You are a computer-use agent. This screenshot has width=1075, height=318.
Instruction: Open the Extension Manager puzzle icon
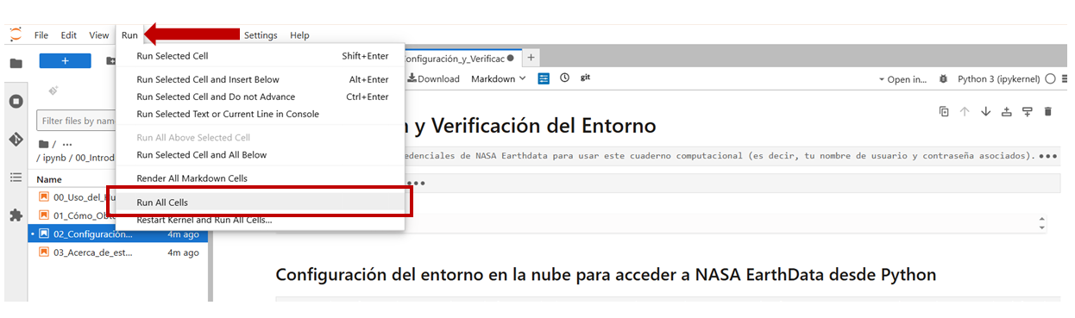16,215
